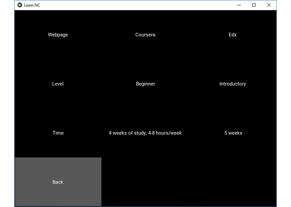Select the Level row label
The height and width of the screenshot is (207, 291).
(58, 84)
